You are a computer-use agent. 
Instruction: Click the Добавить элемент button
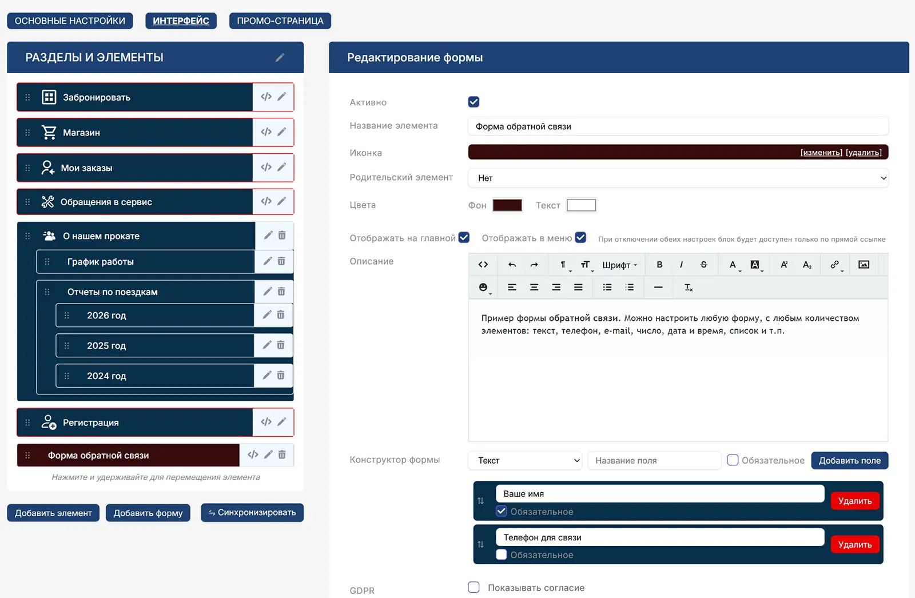coord(53,513)
